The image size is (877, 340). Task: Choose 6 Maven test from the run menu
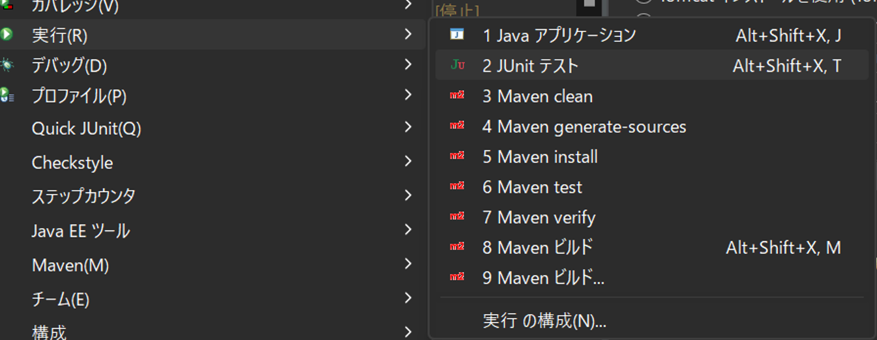pyautogui.click(x=533, y=187)
